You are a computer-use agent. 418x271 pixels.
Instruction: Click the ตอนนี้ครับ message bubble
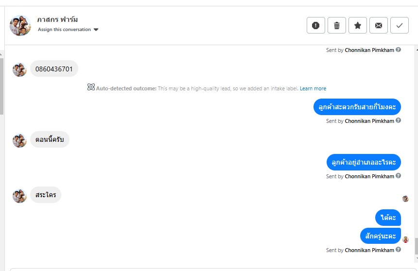[x=50, y=140]
